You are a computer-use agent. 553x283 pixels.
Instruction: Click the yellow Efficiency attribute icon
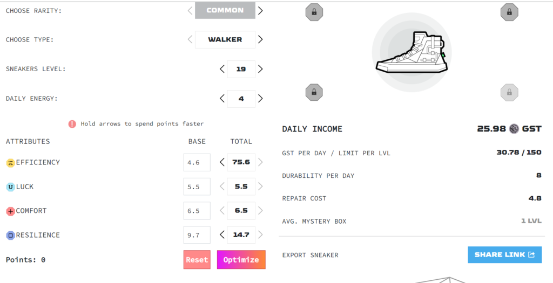[11, 163]
